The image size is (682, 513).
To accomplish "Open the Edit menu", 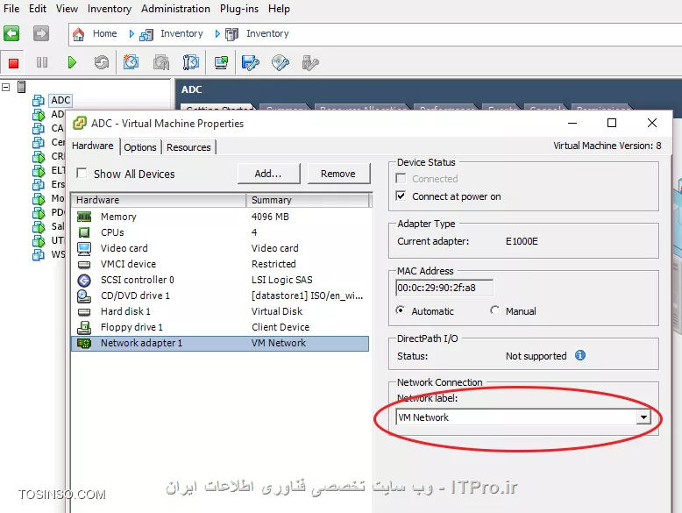I will click(38, 9).
